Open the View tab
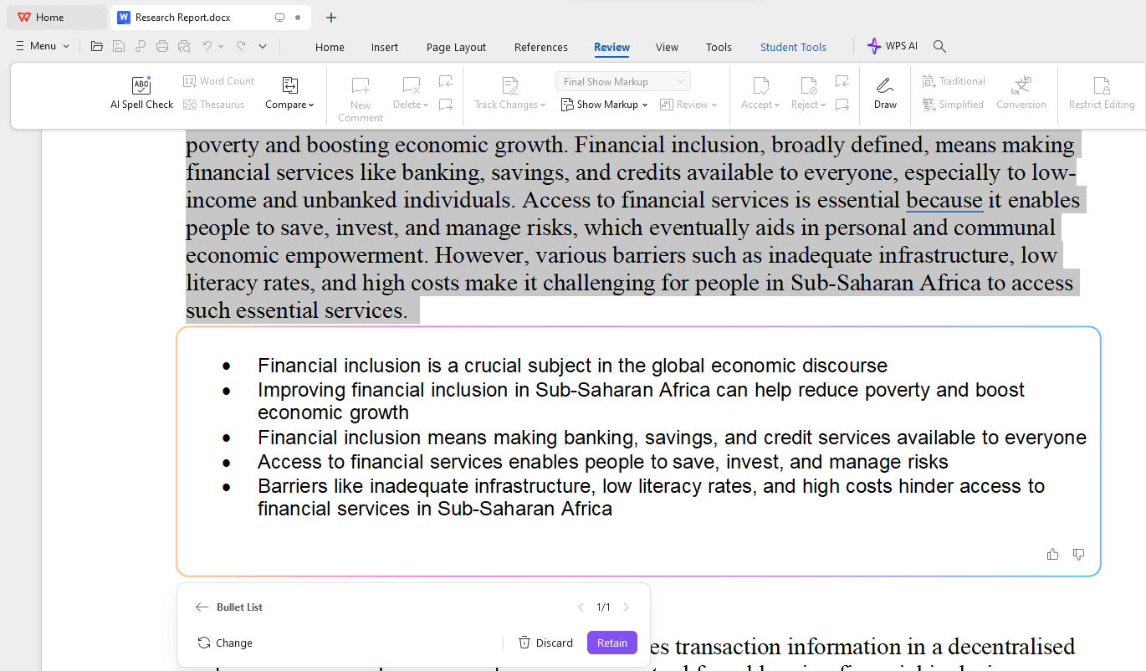 [x=667, y=47]
